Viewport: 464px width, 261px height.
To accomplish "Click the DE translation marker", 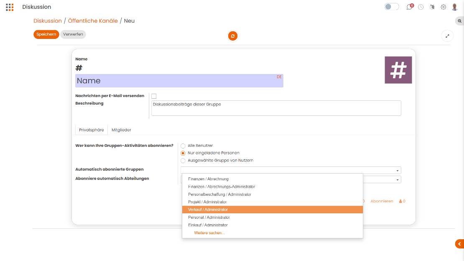I will pyautogui.click(x=279, y=77).
